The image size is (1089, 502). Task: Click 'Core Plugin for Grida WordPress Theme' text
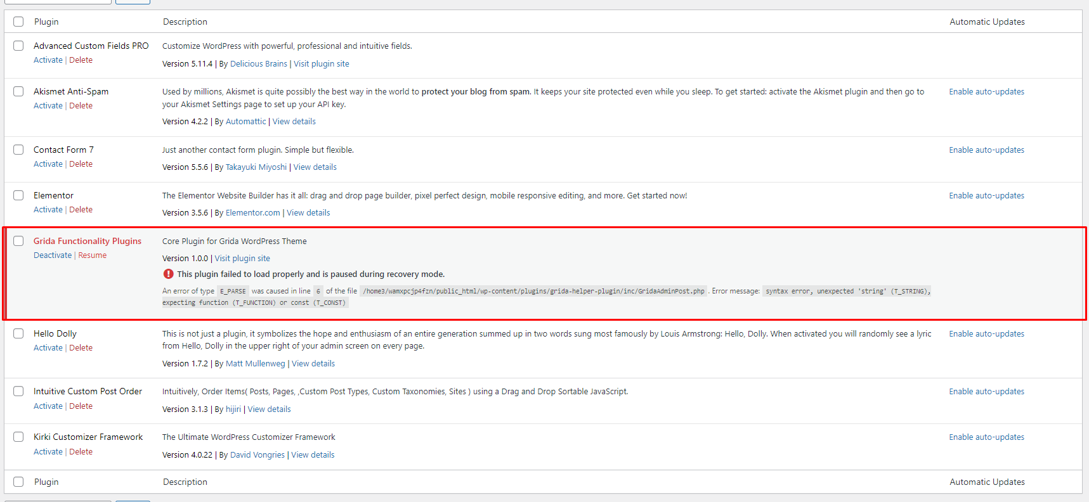tap(235, 241)
